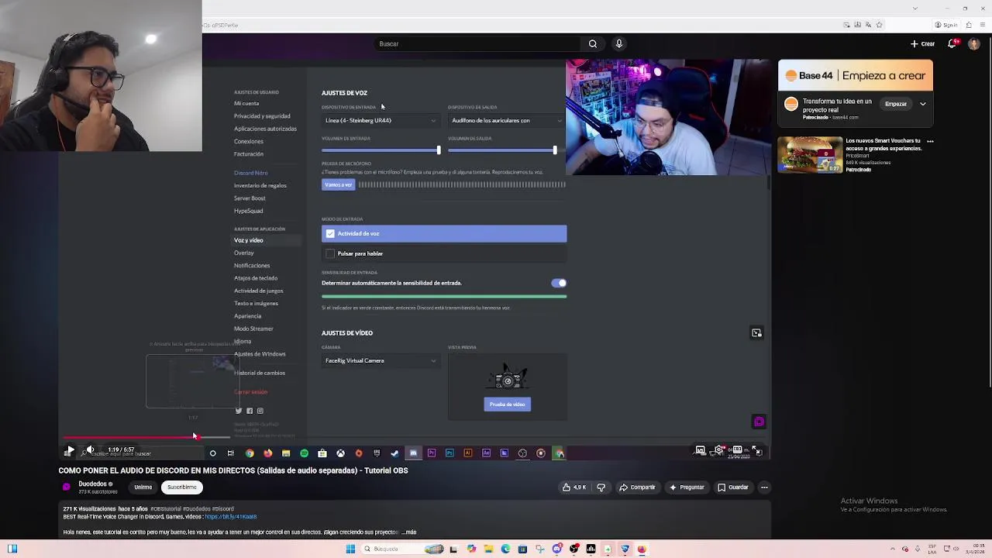
Task: Open Premiere Pro in the recorded taskbar
Action: coord(432,453)
